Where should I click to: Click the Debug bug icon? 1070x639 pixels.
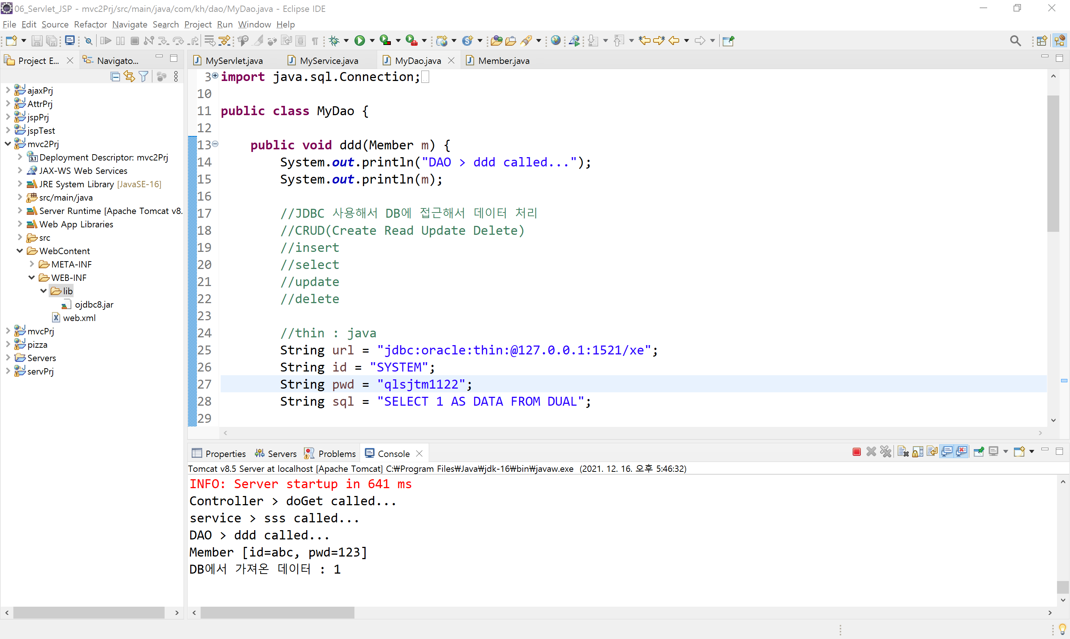334,40
